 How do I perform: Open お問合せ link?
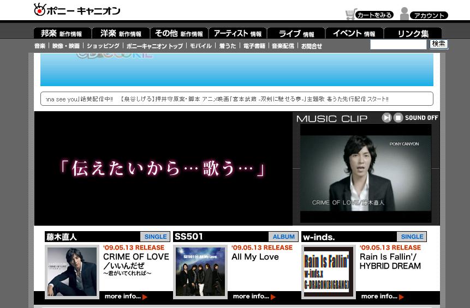click(312, 46)
